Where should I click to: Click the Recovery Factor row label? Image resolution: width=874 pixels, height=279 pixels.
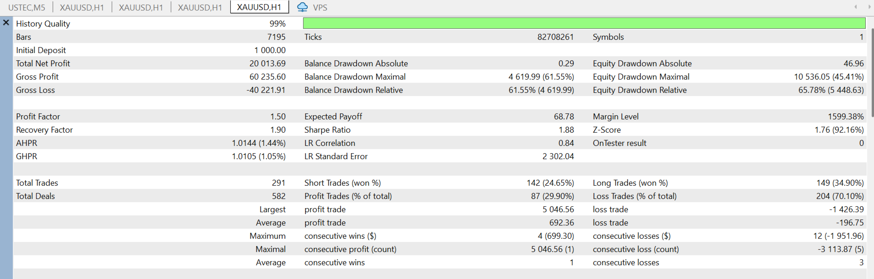point(44,130)
